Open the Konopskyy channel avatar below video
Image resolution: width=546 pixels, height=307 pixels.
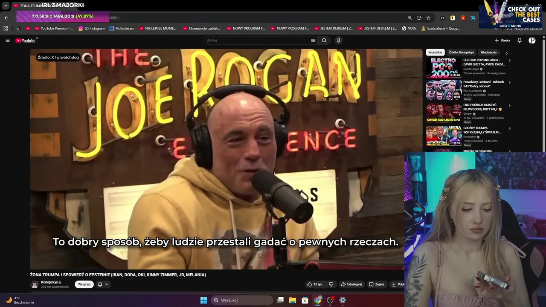(x=34, y=284)
